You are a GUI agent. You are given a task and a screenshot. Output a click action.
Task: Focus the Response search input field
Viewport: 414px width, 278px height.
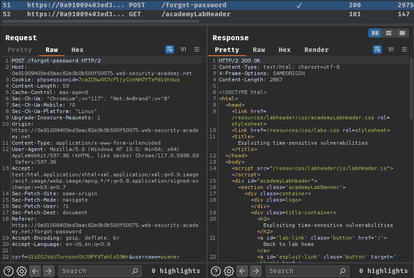point(308,271)
